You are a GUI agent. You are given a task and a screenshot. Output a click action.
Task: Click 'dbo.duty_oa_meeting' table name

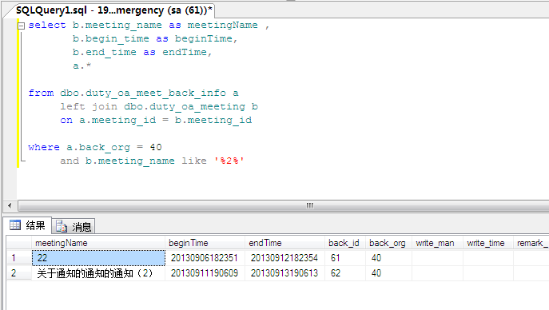point(185,107)
